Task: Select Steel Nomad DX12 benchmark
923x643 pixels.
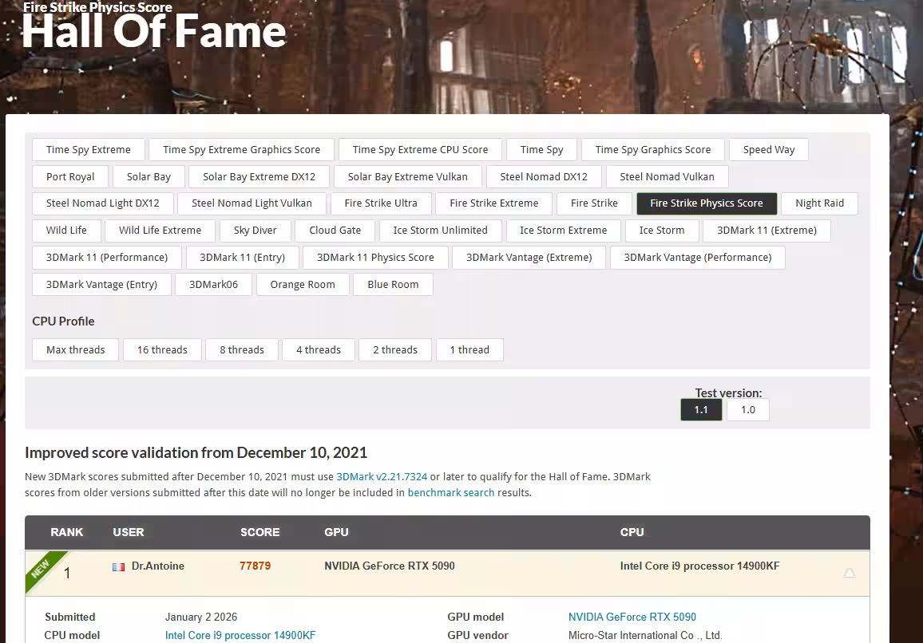Action: point(543,177)
